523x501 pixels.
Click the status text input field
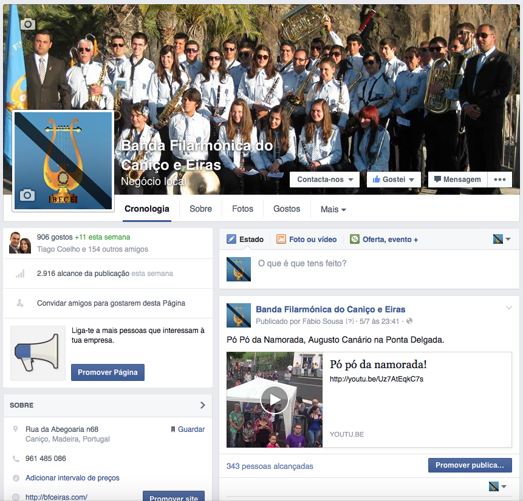point(364,264)
